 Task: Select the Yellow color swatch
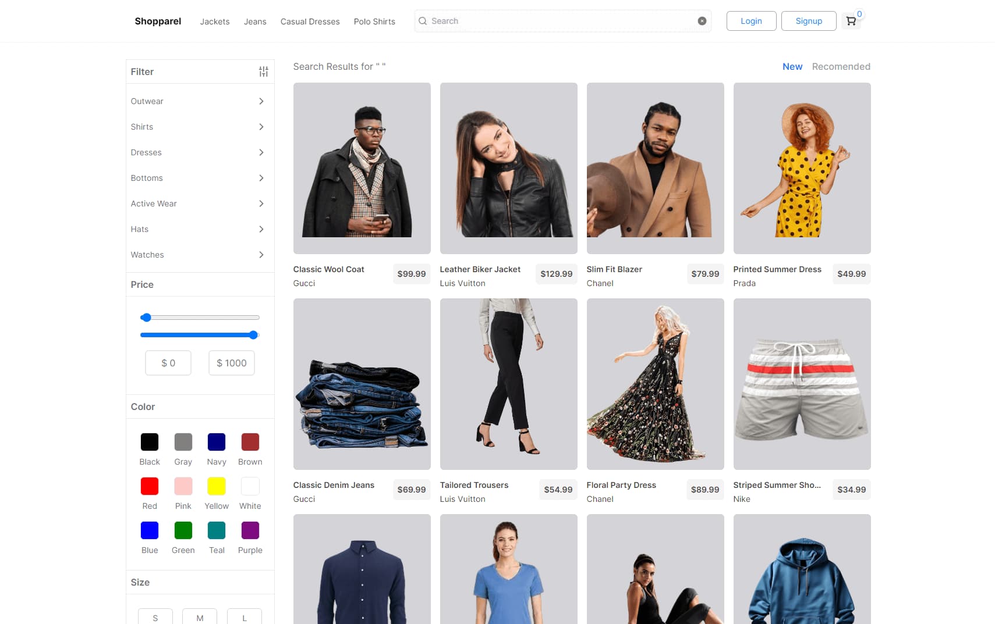point(216,486)
